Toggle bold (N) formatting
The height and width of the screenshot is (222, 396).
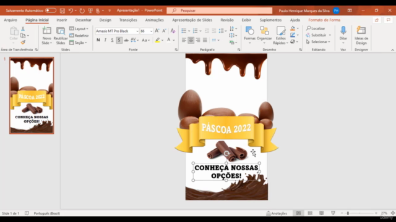click(x=98, y=40)
